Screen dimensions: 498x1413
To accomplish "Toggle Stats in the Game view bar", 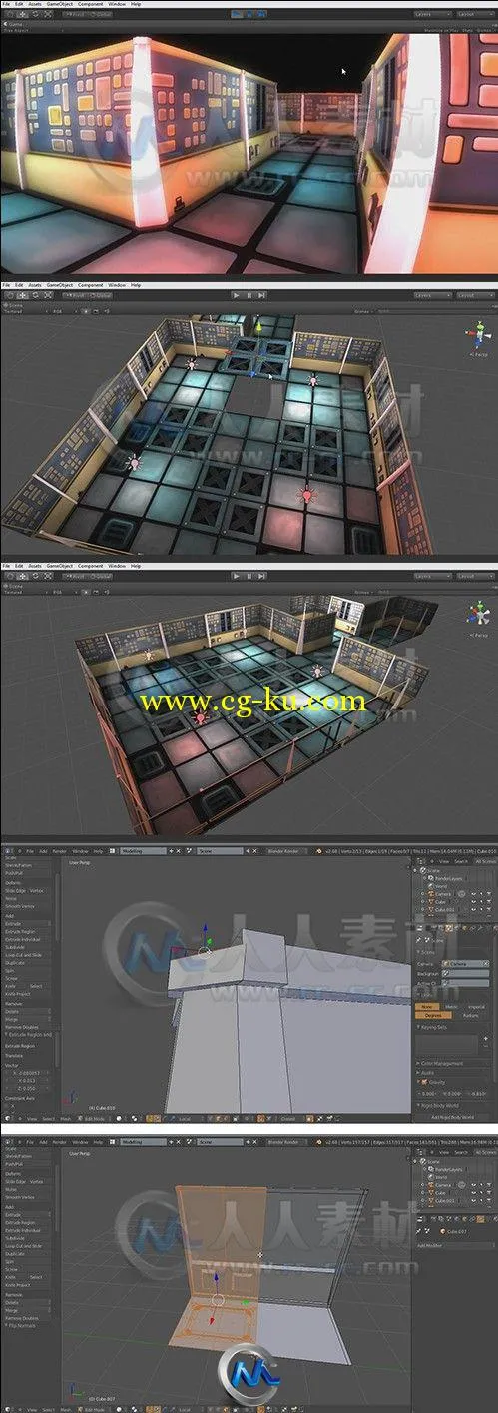I will coord(468,30).
